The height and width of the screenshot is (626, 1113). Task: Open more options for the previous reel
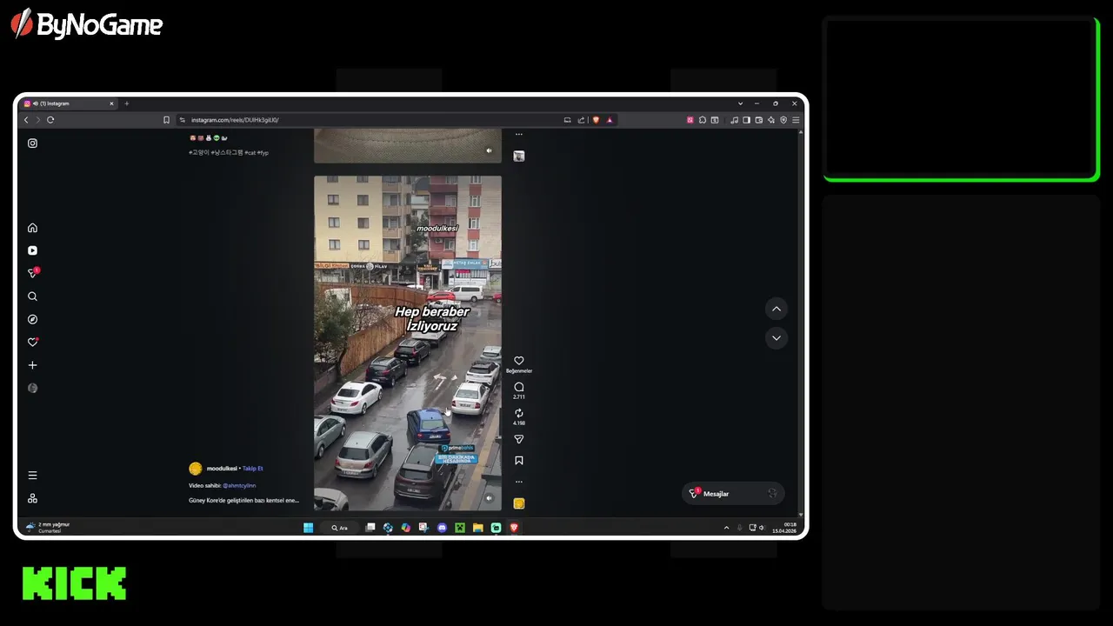click(x=519, y=135)
